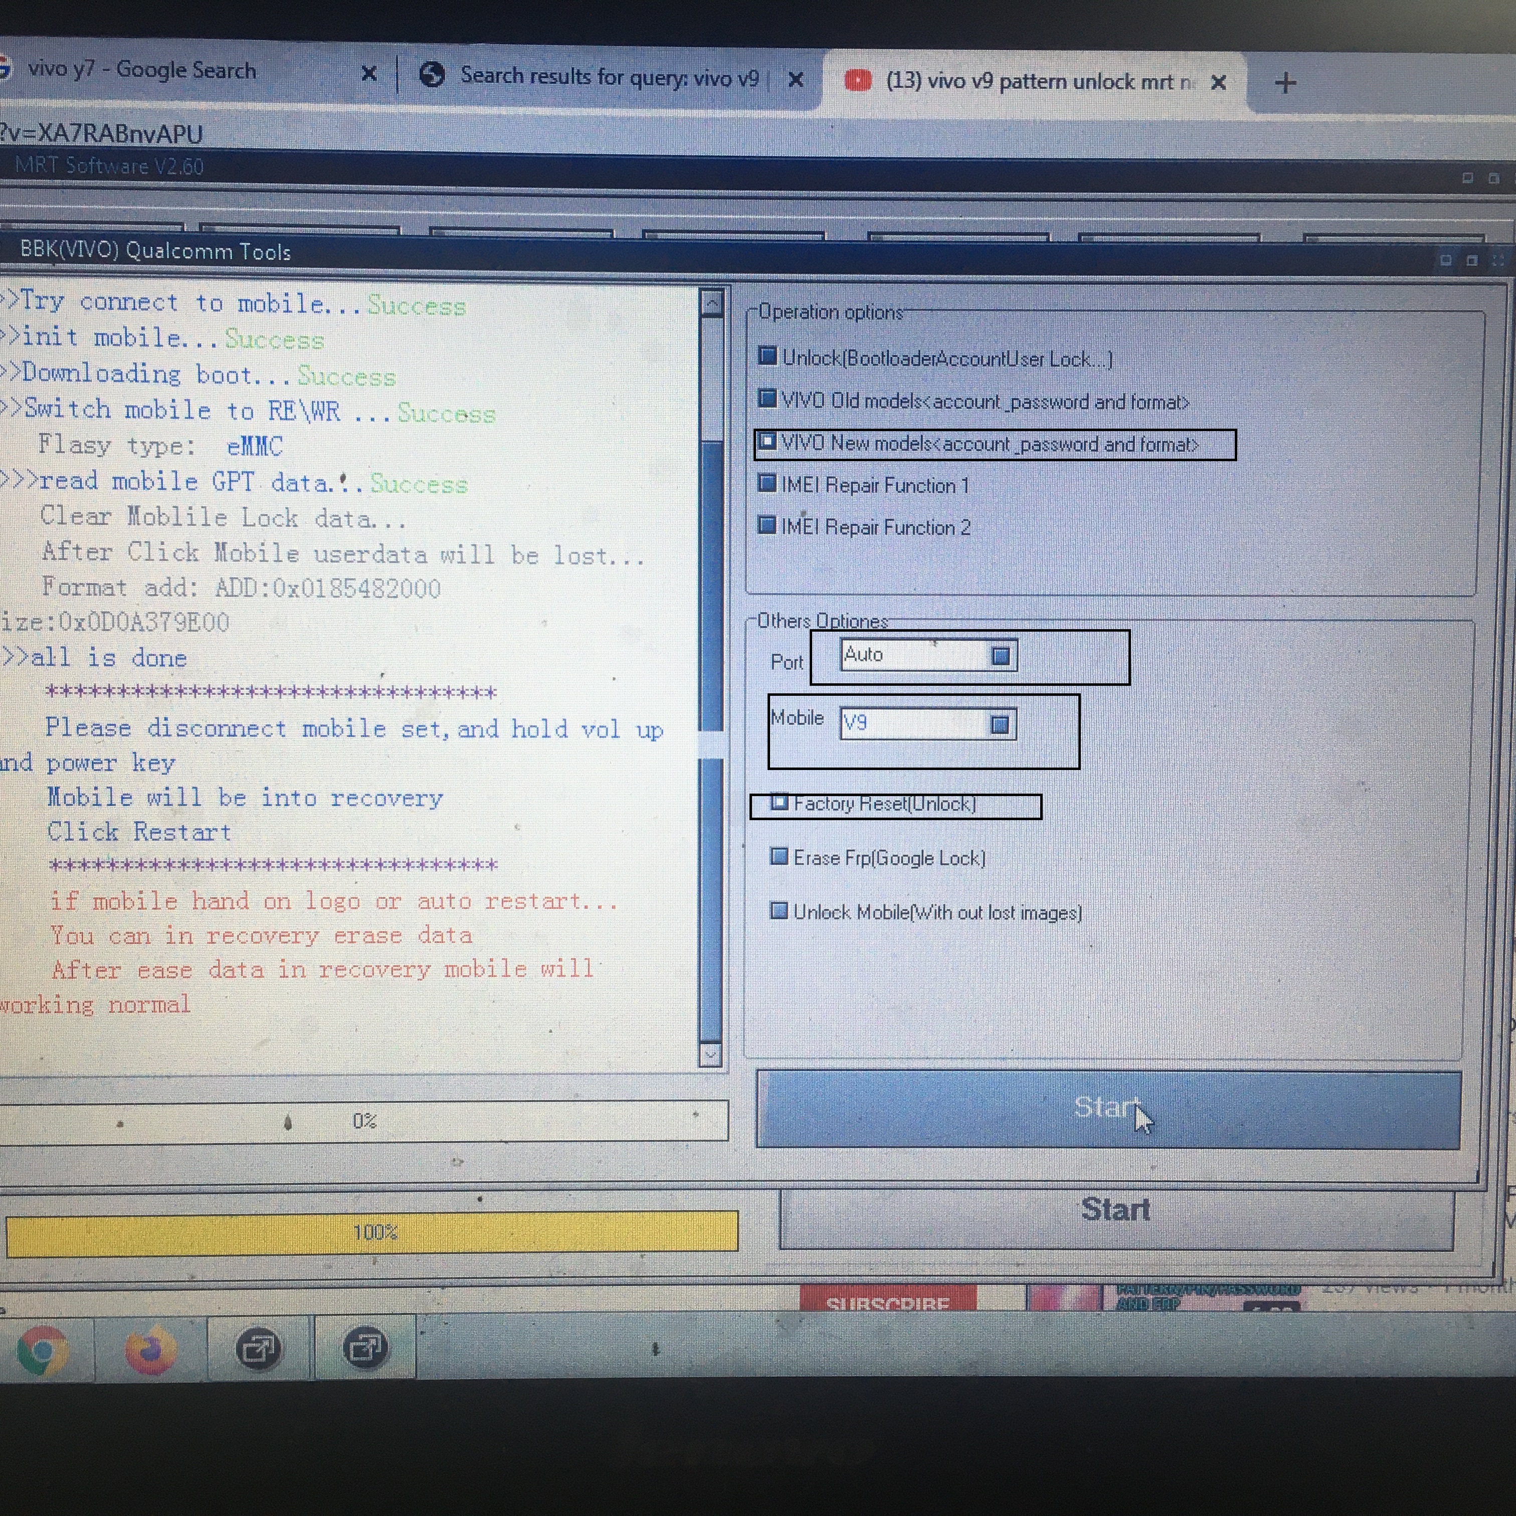Close the vivo v9 search results tab
1516x1516 pixels.
[796, 79]
